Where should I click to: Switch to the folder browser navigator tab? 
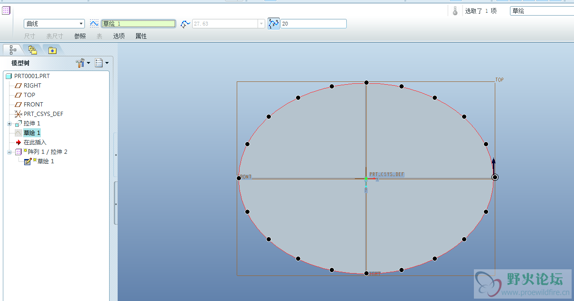[x=32, y=49]
